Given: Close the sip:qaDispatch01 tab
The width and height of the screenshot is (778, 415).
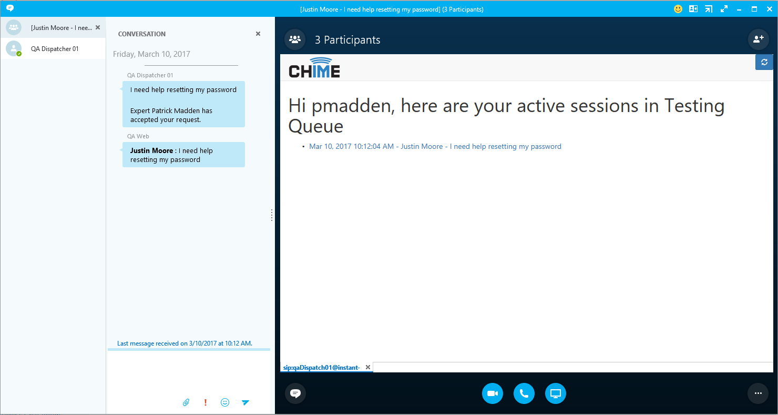Looking at the screenshot, I should point(368,367).
